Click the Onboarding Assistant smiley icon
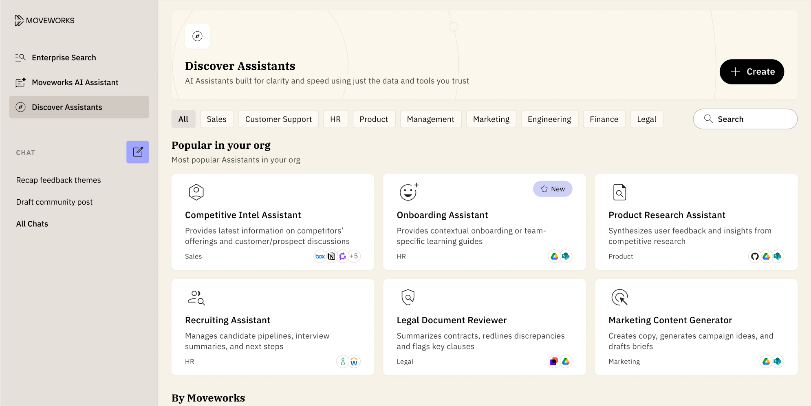This screenshot has height=406, width=811. click(408, 192)
